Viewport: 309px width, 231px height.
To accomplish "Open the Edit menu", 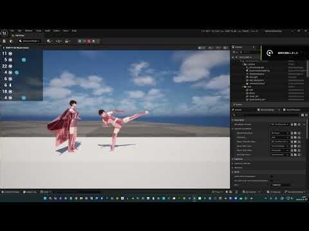I will click(19, 31).
